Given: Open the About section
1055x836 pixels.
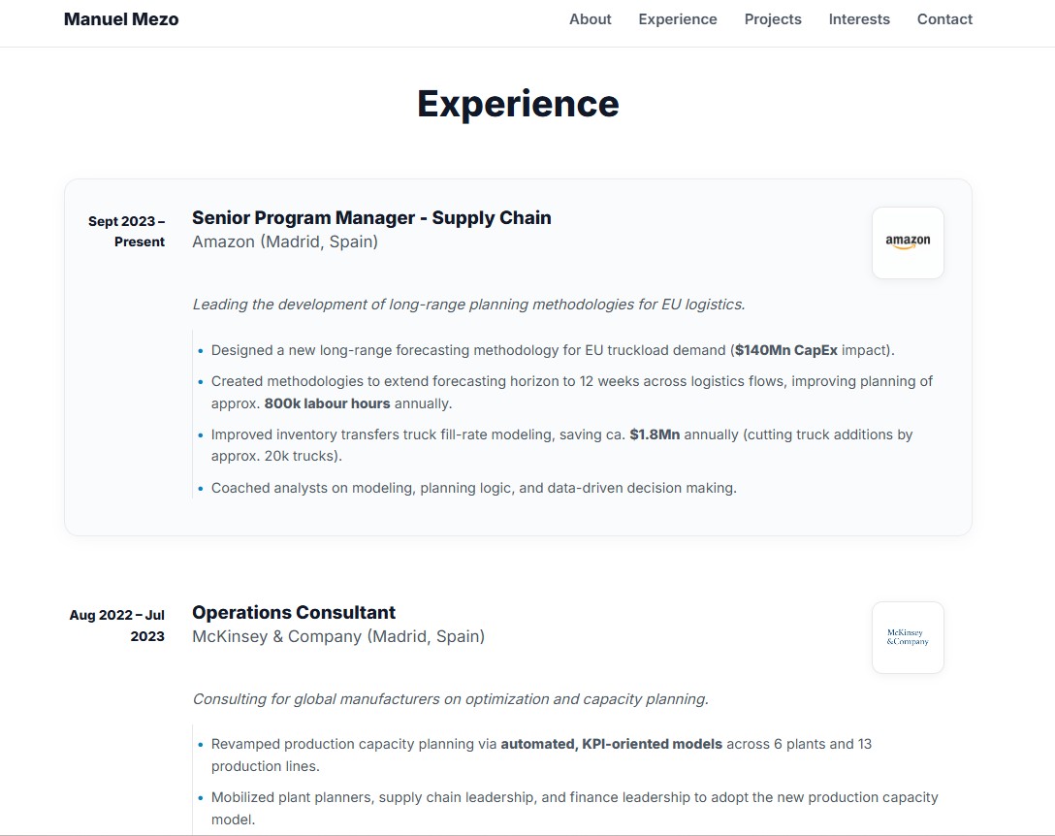Looking at the screenshot, I should (x=590, y=18).
